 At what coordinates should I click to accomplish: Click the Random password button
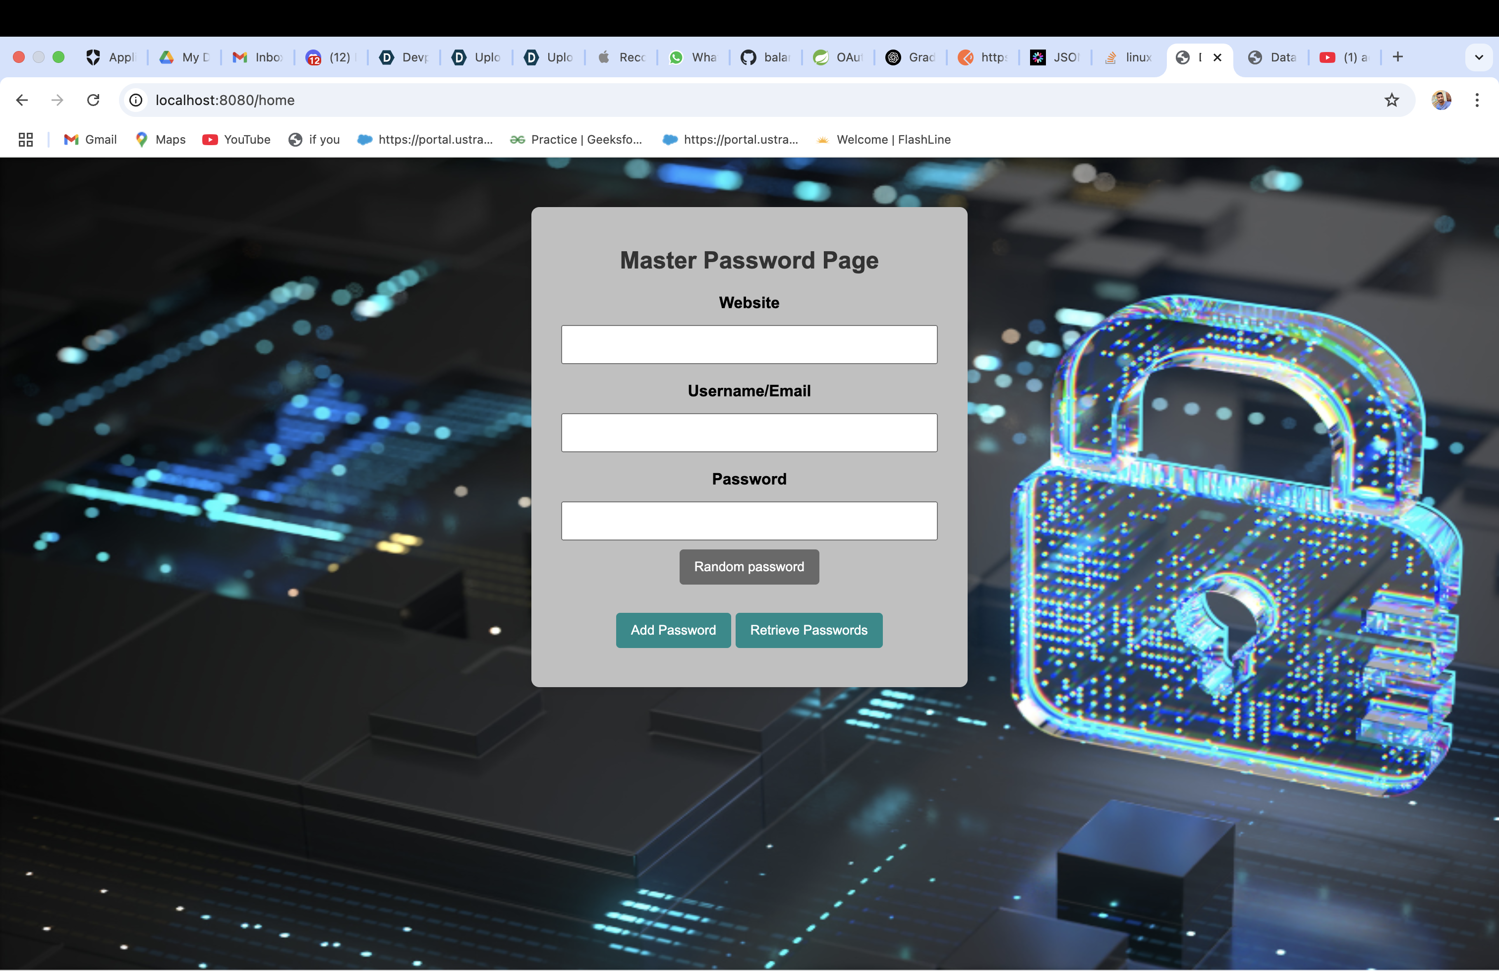pyautogui.click(x=749, y=566)
